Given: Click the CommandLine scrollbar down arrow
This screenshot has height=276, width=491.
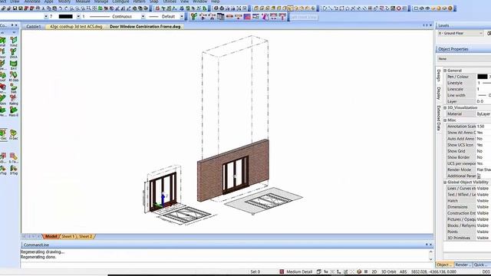Looking at the screenshot, I should click(x=431, y=259).
